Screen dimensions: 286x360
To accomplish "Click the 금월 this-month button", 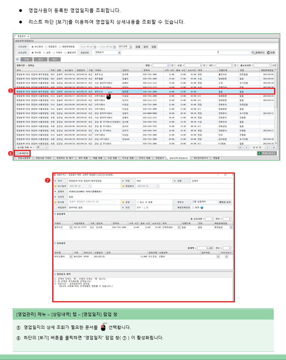I will pos(137,47).
